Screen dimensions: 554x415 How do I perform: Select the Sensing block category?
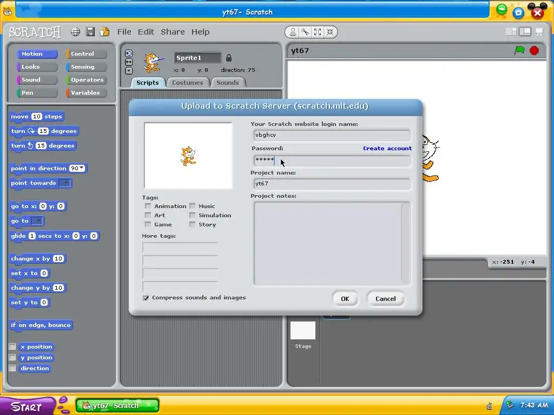click(x=86, y=66)
